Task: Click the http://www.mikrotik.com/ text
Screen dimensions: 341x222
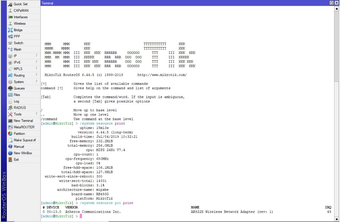Action: point(162,75)
